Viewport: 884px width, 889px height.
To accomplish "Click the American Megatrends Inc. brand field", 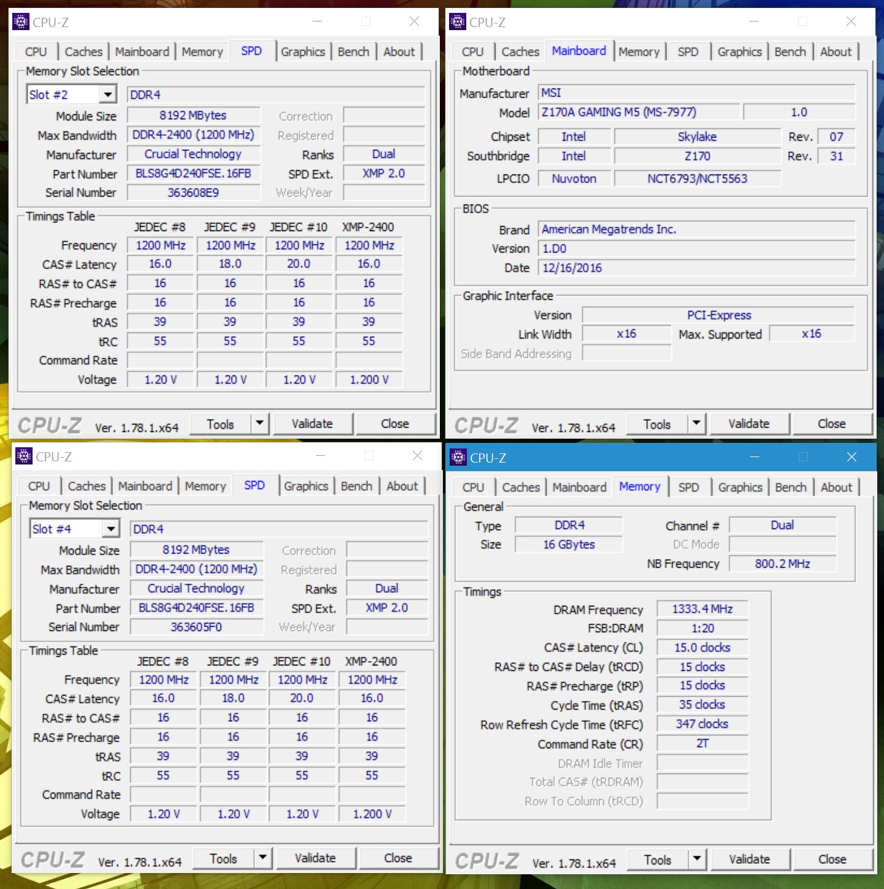I will [x=697, y=229].
